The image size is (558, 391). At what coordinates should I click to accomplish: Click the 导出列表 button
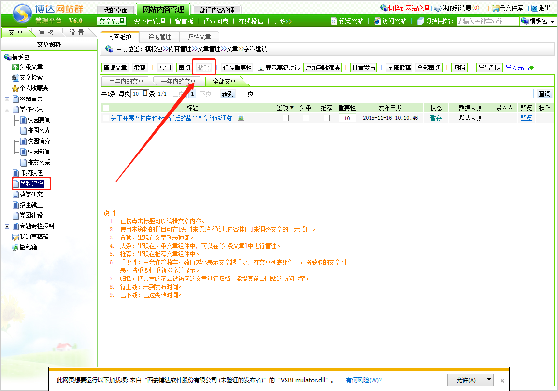[x=490, y=68]
